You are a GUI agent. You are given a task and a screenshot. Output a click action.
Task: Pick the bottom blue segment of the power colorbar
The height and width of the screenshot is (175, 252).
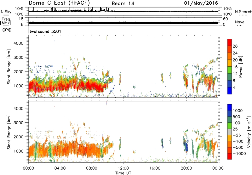pos(230,91)
